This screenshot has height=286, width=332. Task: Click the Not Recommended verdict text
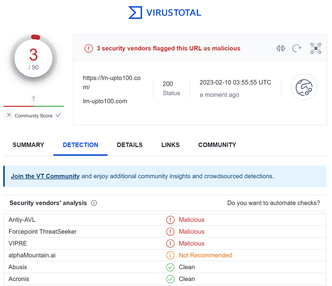click(x=205, y=255)
